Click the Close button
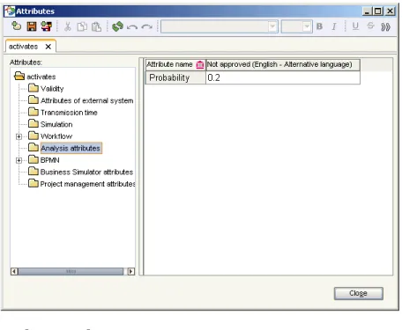Viewport: 402px width, 330px height. [x=358, y=293]
